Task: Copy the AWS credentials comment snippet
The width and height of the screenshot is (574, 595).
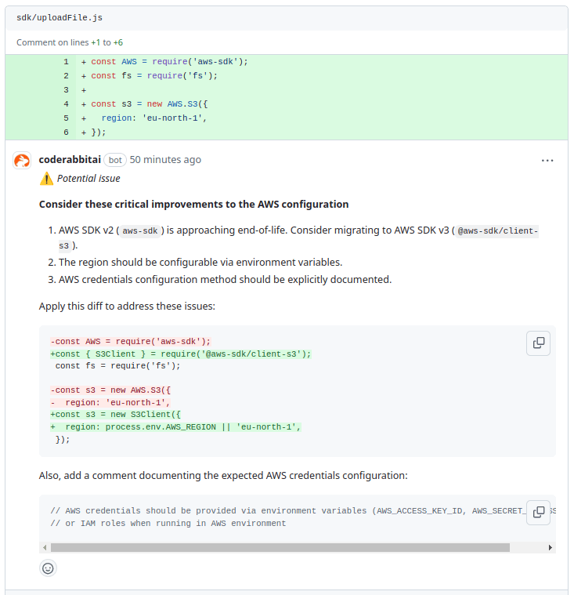Action: coord(539,512)
